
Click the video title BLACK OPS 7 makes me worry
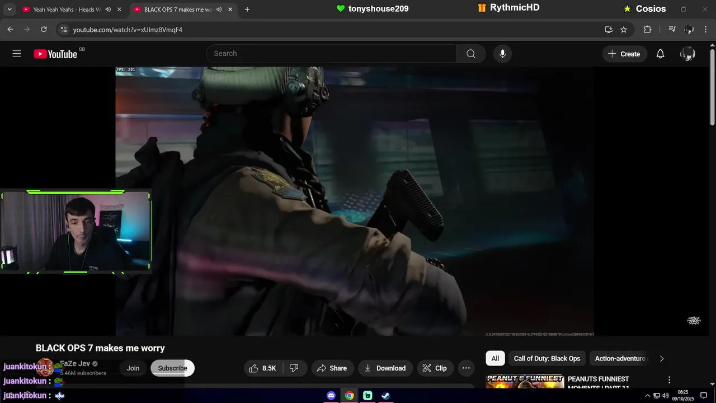coord(100,348)
